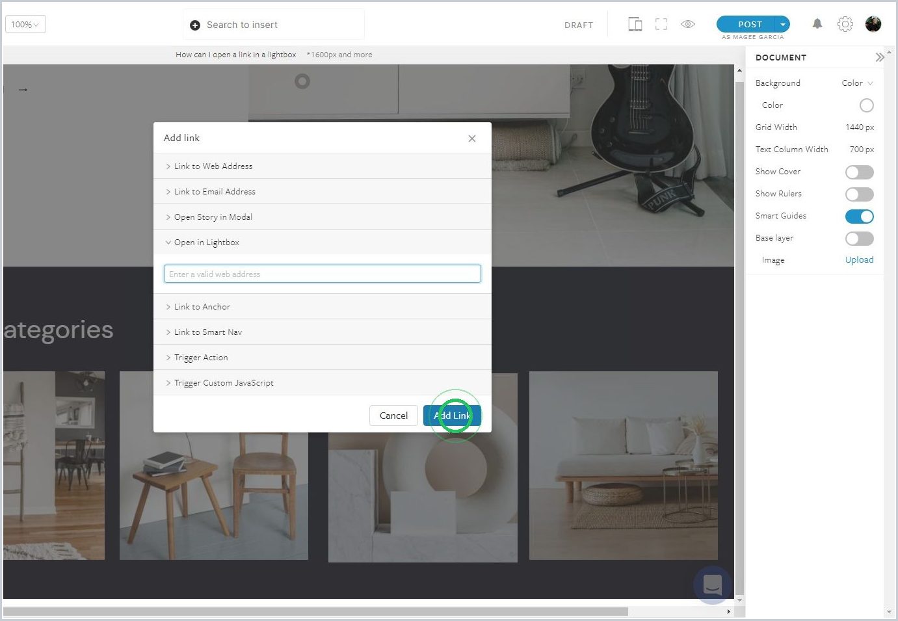Toggle the Show Rulers switch
Screen dimensions: 898x621
pos(860,194)
